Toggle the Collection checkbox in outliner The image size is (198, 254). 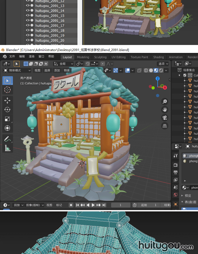[185, 75]
